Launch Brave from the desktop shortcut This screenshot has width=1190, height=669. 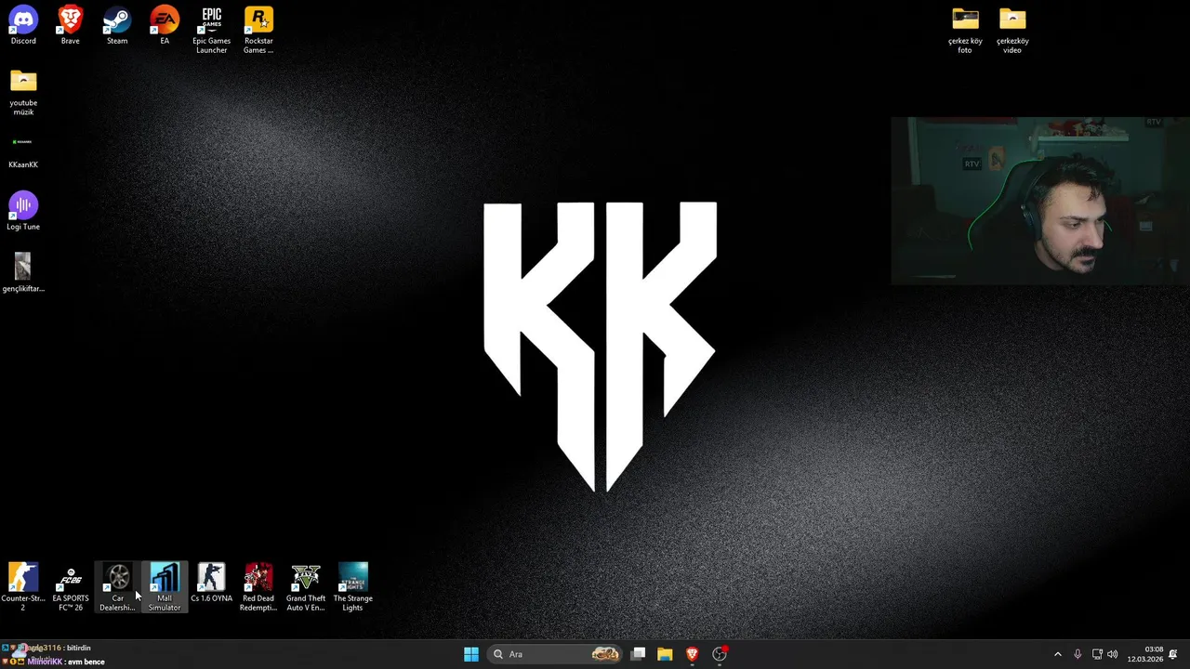coord(70,25)
